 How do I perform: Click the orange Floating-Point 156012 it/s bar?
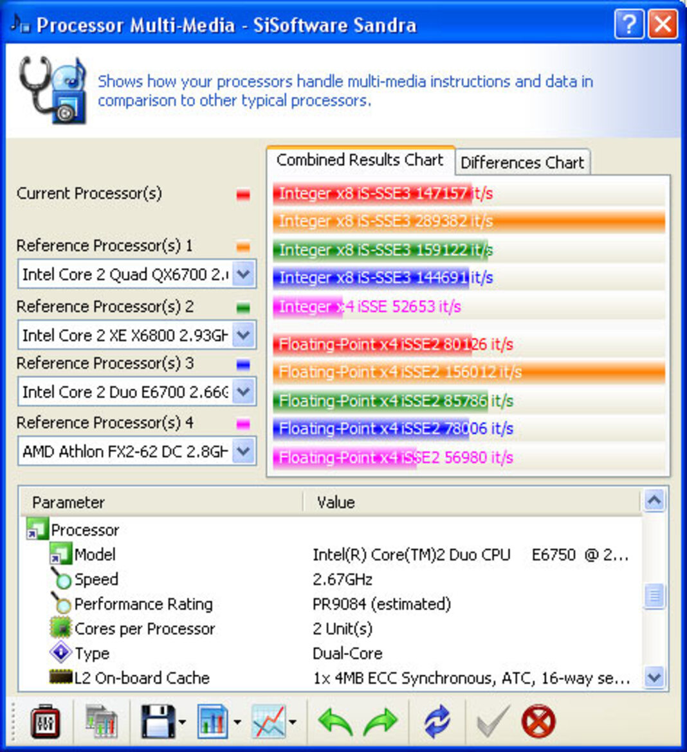[x=469, y=372]
